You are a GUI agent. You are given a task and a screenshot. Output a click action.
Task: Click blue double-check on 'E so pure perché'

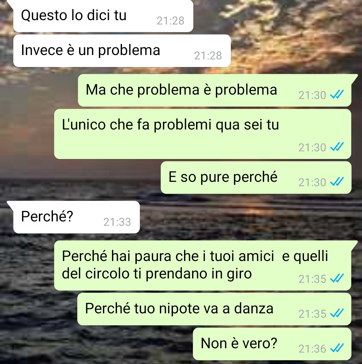[x=337, y=182]
